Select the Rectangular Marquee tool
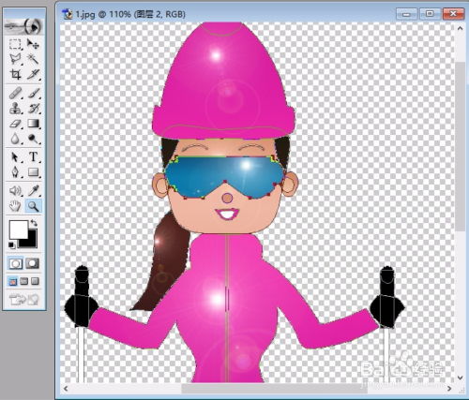The width and height of the screenshot is (469, 400). (15, 44)
